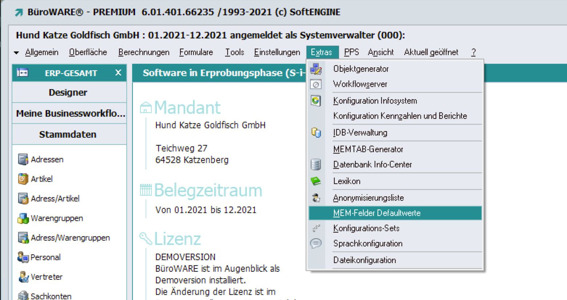Expand the dropdown arrow before Allgemein
Image resolution: width=567 pixels, height=300 pixels.
click(x=16, y=53)
